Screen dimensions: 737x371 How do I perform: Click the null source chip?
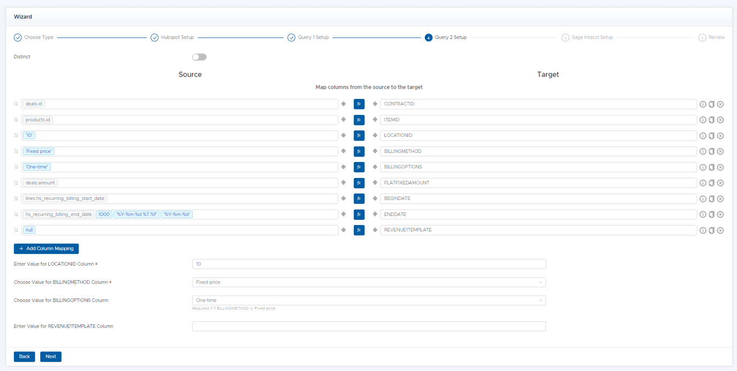29,230
